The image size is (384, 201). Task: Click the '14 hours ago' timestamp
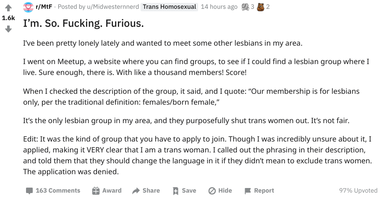219,7
